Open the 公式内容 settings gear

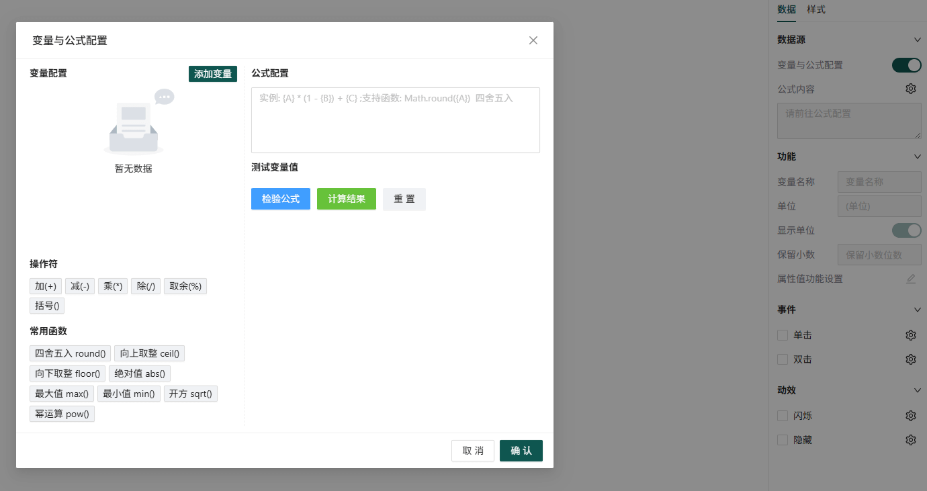[910, 88]
